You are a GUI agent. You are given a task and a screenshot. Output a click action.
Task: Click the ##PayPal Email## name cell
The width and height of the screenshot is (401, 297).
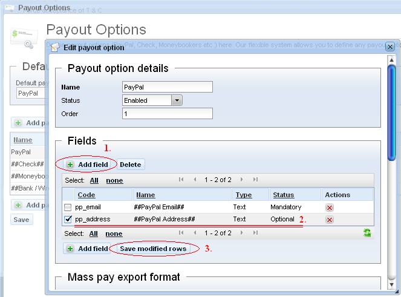click(x=159, y=207)
